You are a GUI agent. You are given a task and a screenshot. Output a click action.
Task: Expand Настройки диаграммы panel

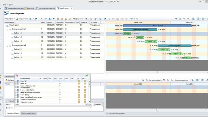[x=107, y=114]
